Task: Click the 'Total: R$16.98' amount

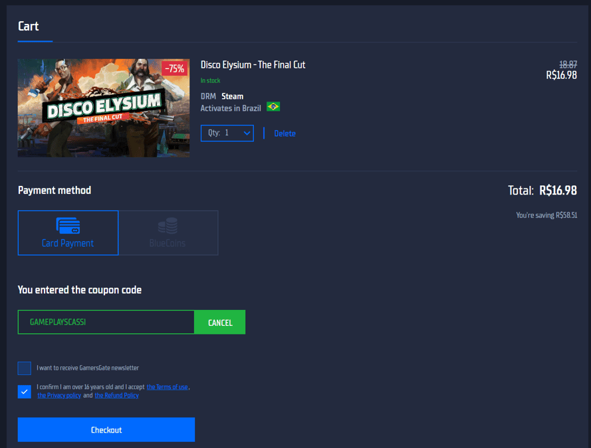Action: 542,190
